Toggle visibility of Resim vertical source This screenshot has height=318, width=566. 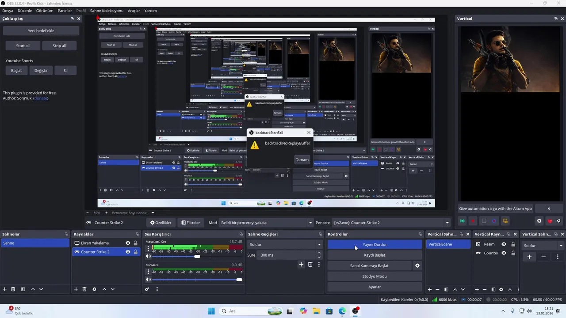504,244
